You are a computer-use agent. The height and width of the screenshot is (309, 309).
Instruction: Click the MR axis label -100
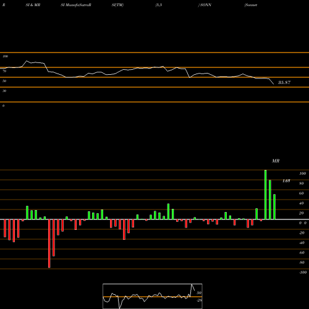[303, 273]
